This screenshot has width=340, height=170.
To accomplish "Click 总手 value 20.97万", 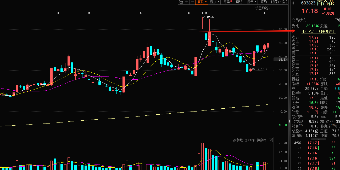I will tap(312, 89).
